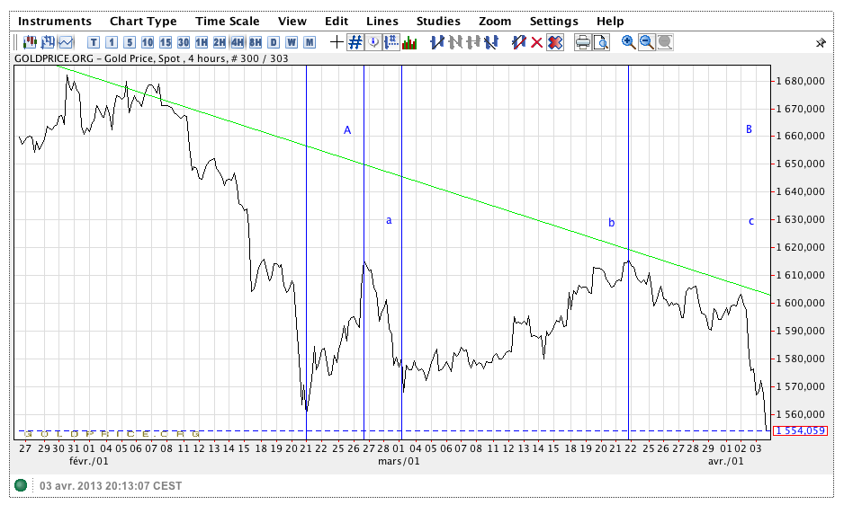Delete all lines with red-blue X icon
The width and height of the screenshot is (844, 505).
555,42
